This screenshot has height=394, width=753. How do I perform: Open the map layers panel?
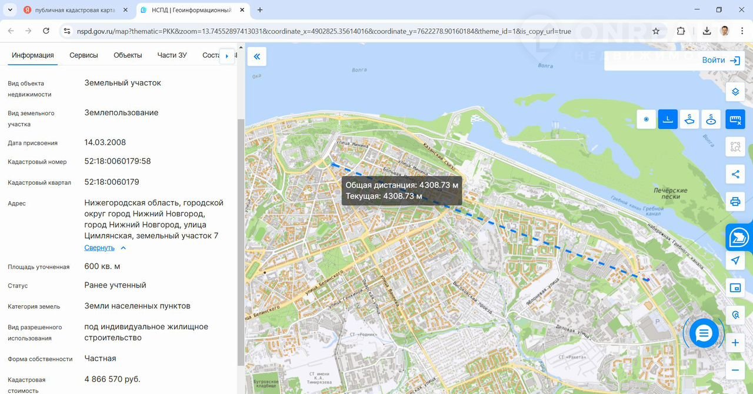pos(735,92)
